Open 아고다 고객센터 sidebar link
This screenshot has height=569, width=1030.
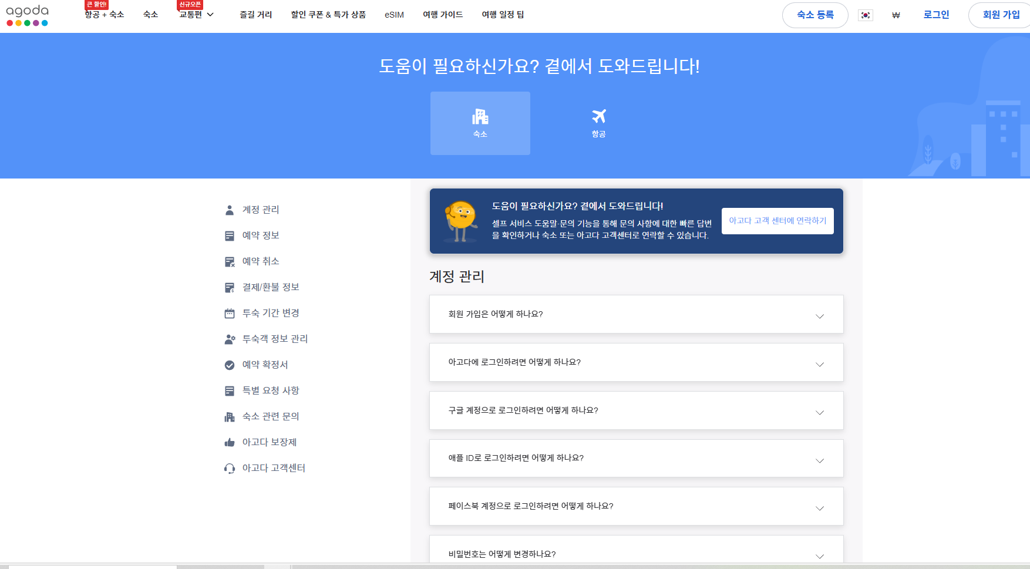pyautogui.click(x=274, y=468)
